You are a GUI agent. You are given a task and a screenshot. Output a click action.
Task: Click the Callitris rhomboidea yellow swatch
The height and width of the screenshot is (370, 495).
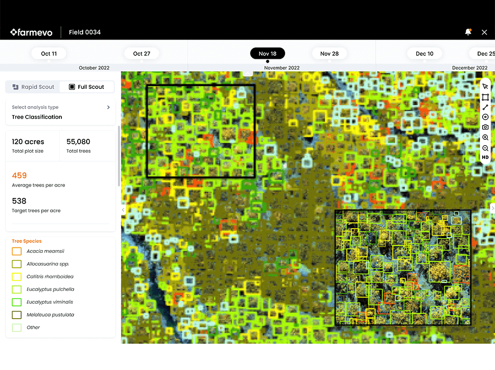point(17,277)
